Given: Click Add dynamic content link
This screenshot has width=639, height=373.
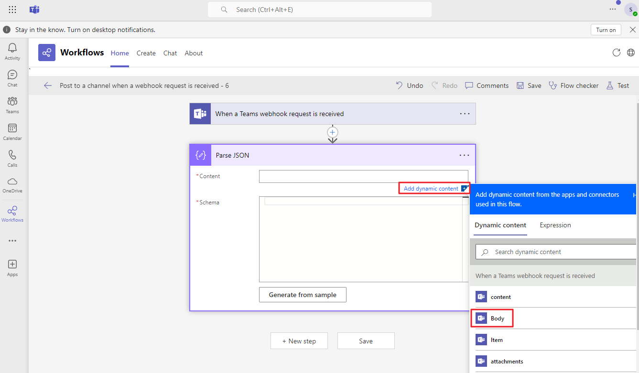Looking at the screenshot, I should [x=431, y=189].
